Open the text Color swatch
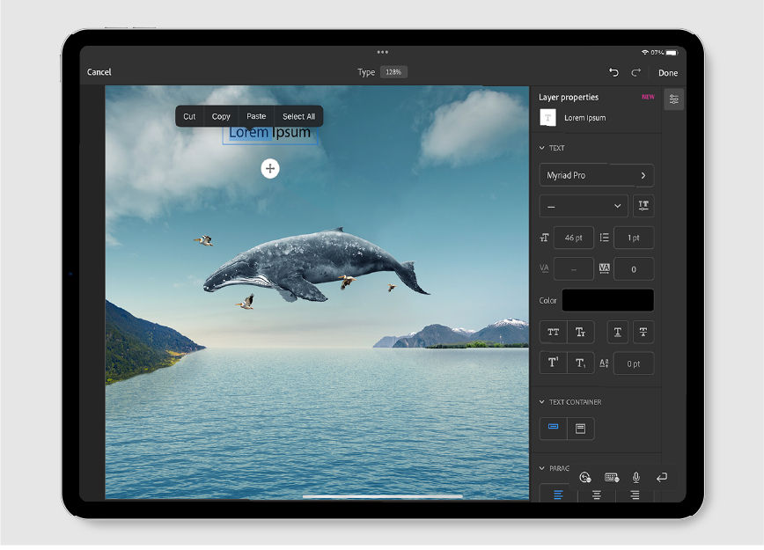This screenshot has width=764, height=550. pyautogui.click(x=607, y=300)
